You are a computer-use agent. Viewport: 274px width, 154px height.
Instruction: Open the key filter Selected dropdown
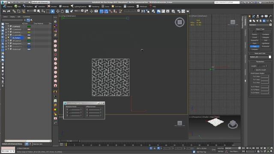point(233,148)
